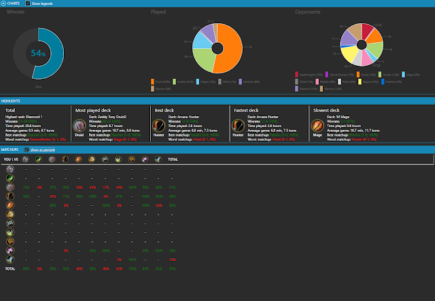Toggle the Show legends checkbox
The image size is (435, 301).
[x=28, y=3]
